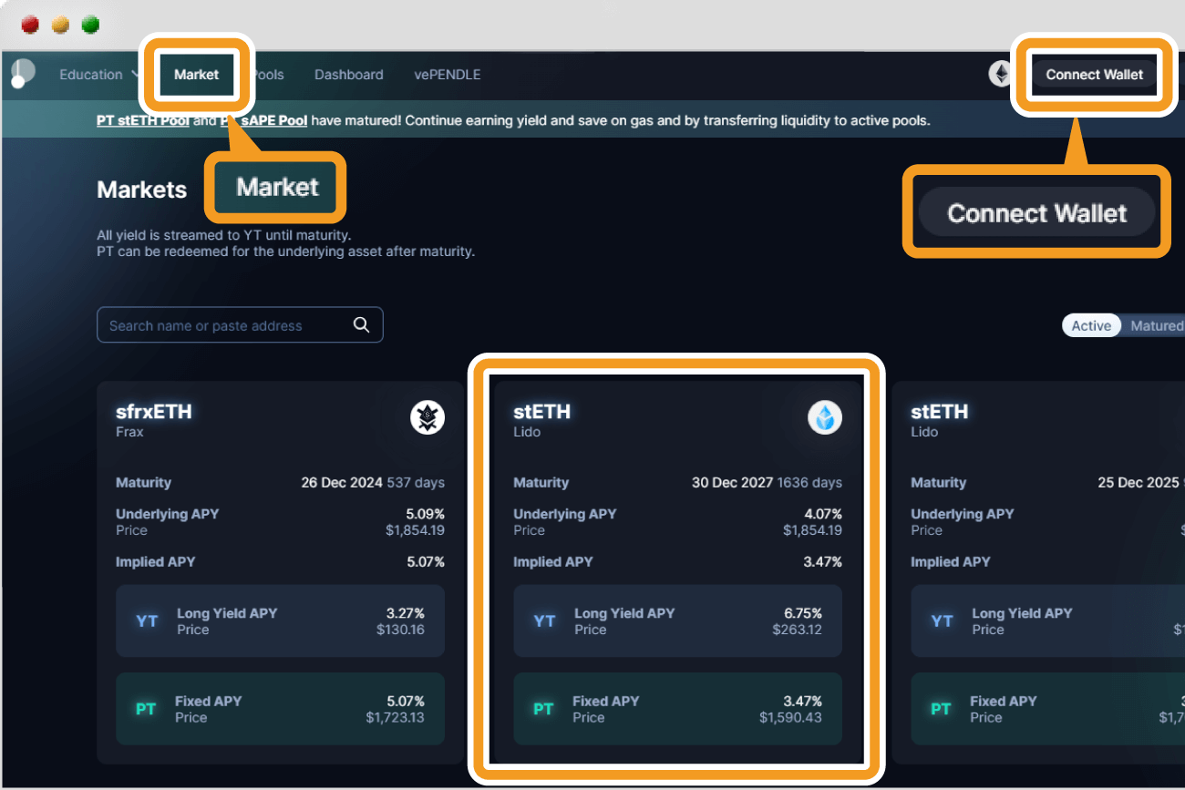Click the Ethereum network icon beside Connect Wallet
The image size is (1185, 790).
1000,75
